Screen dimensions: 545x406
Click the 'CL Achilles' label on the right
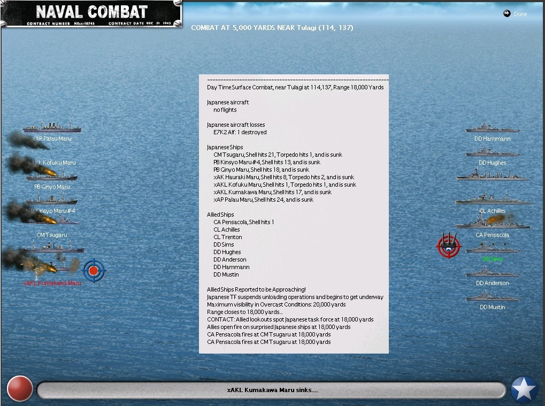493,211
